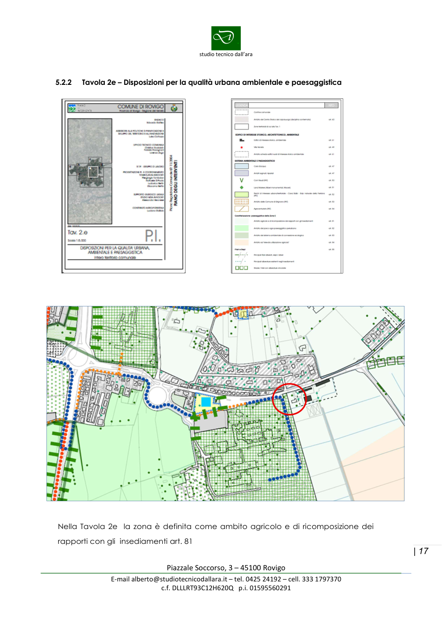Click the line 'Nella Tavola 2e la zona è definita'
The width and height of the screenshot is (442, 625).
(x=216, y=527)
